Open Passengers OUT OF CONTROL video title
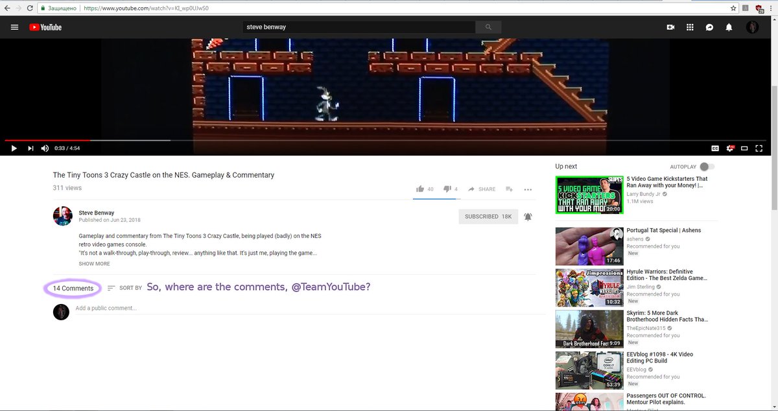 pyautogui.click(x=666, y=399)
